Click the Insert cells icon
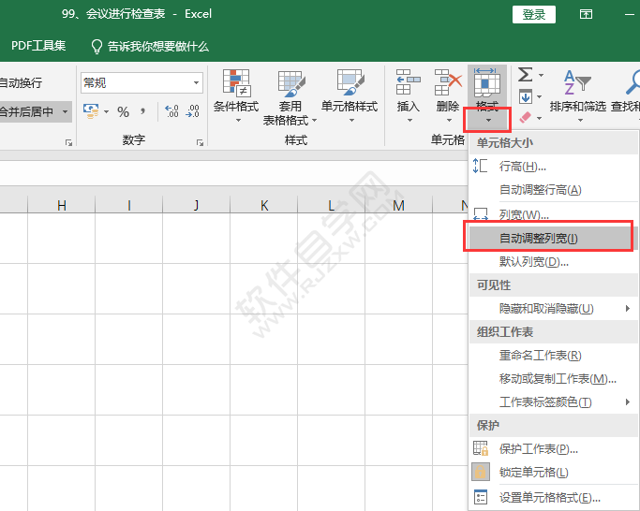The image size is (640, 511). coord(409,82)
